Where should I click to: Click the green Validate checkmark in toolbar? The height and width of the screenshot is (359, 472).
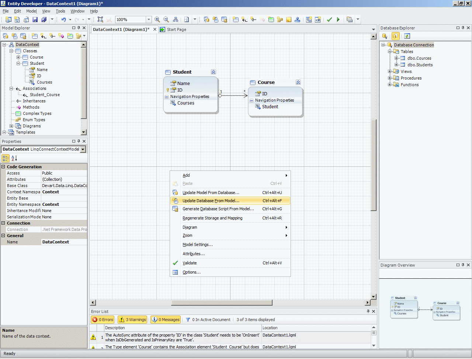click(329, 20)
